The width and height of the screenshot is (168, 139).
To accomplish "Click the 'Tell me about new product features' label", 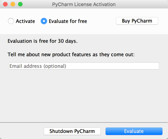I will (71, 54).
